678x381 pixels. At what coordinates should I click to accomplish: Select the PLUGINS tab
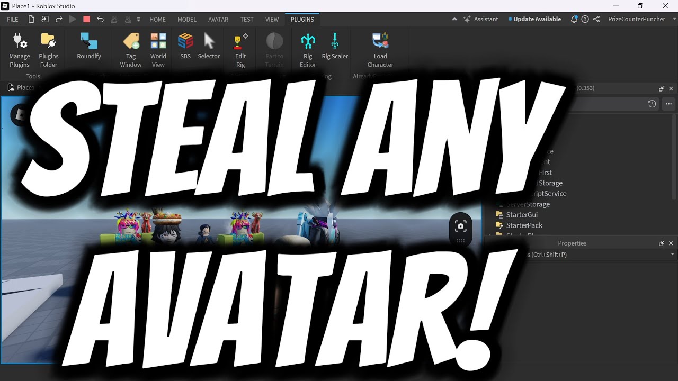[302, 19]
